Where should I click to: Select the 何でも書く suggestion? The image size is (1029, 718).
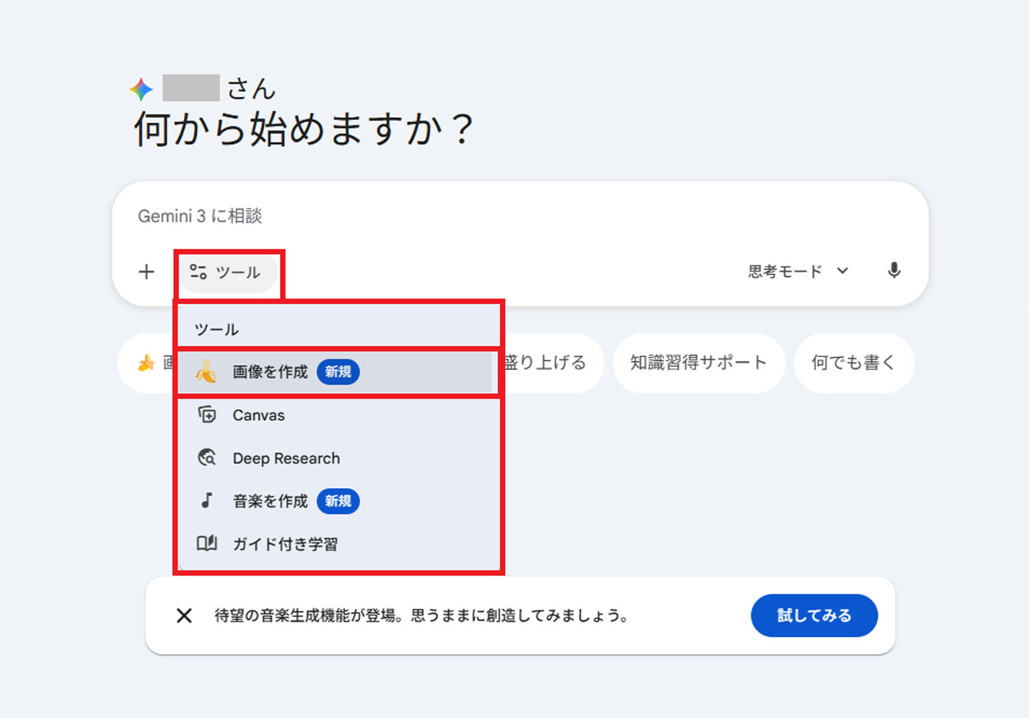pos(853,363)
